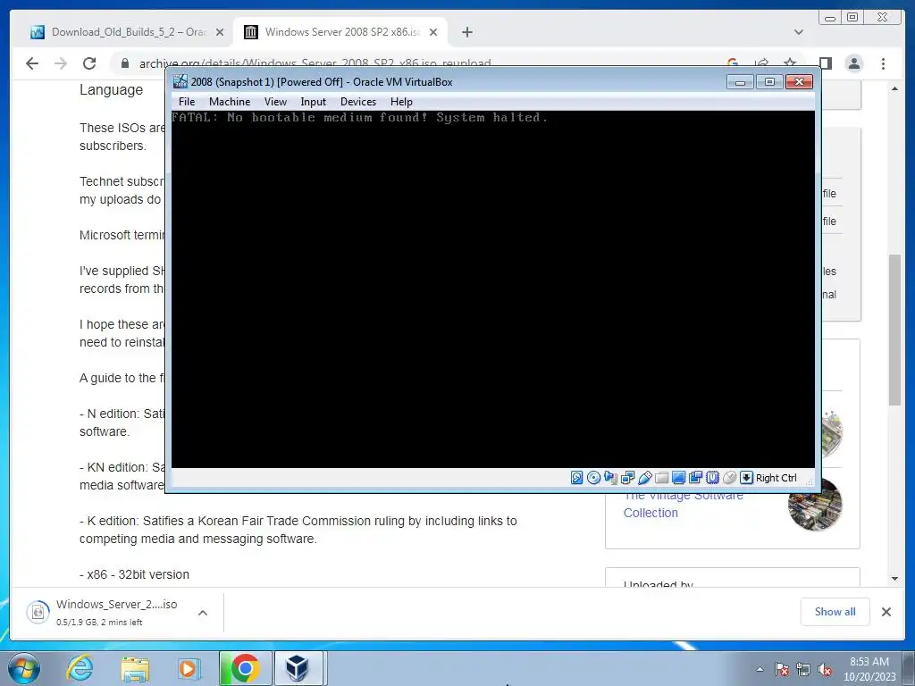This screenshot has width=915, height=686.
Task: Open the Chrome profile avatar menu
Action: coord(854,63)
